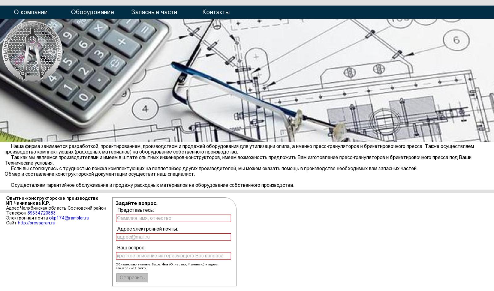The width and height of the screenshot is (494, 291).
Task: Select the «краткое описание» question input field
Action: click(174, 256)
